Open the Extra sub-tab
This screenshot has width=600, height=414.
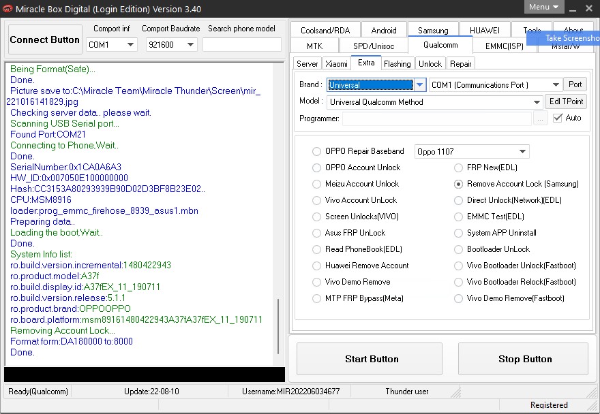366,63
